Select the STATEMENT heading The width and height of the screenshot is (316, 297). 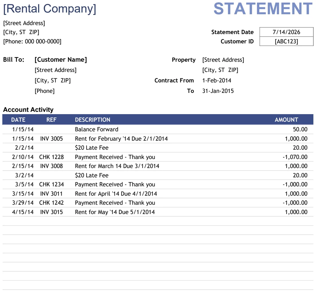coord(263,9)
